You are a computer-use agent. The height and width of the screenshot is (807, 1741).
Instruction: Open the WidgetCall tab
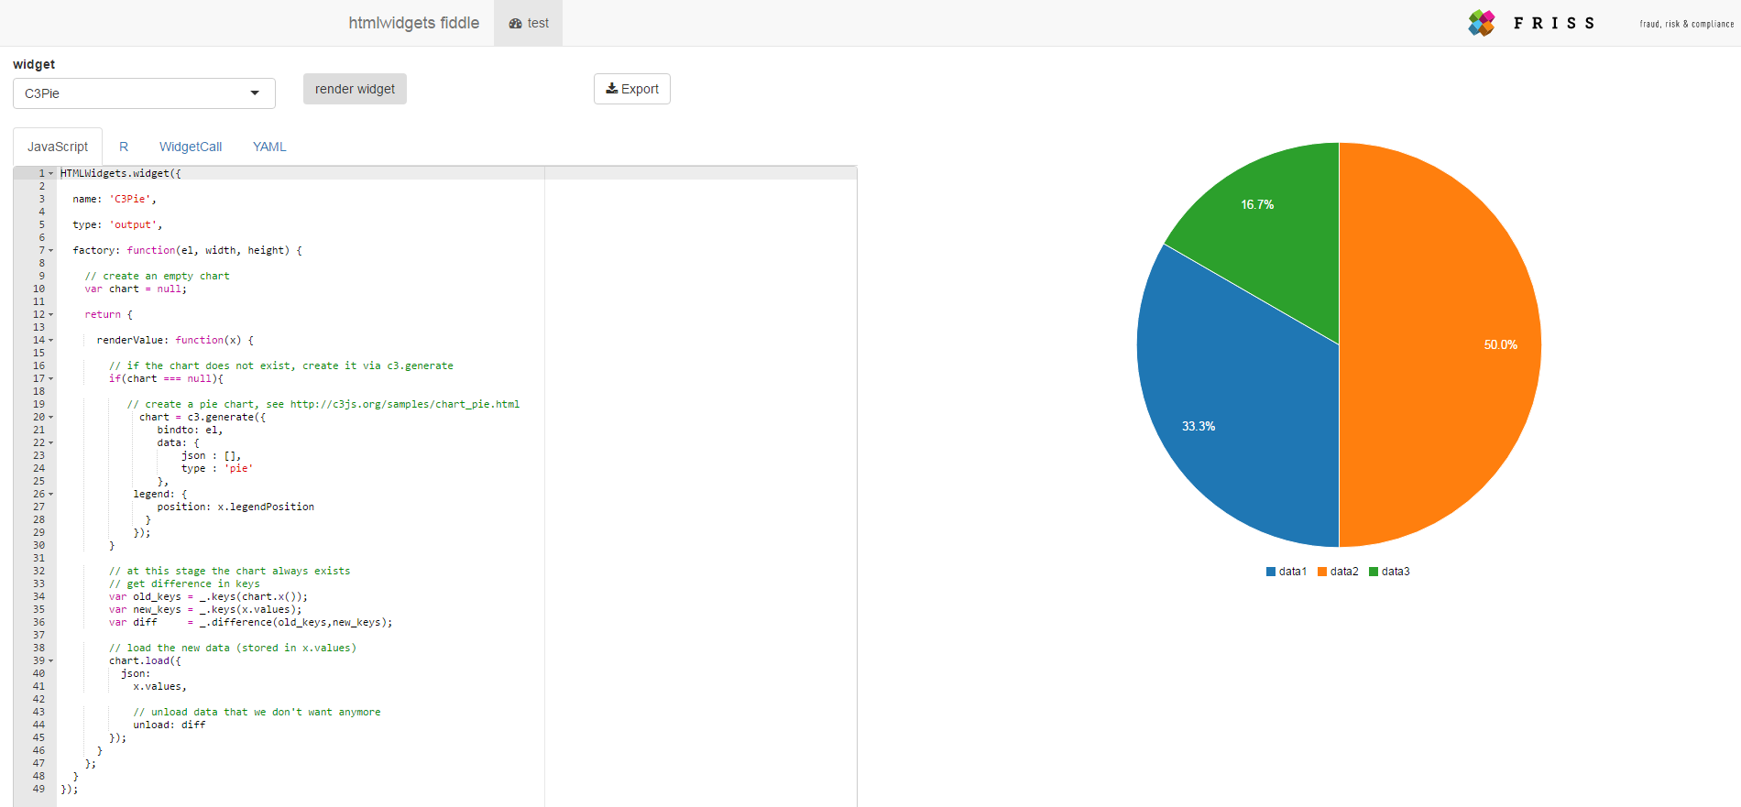[191, 147]
